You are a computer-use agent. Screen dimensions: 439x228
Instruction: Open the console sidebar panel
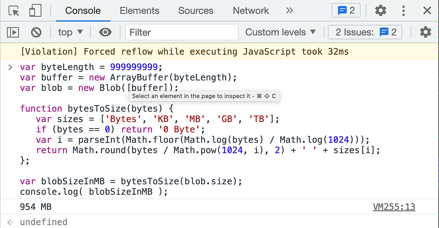point(13,32)
